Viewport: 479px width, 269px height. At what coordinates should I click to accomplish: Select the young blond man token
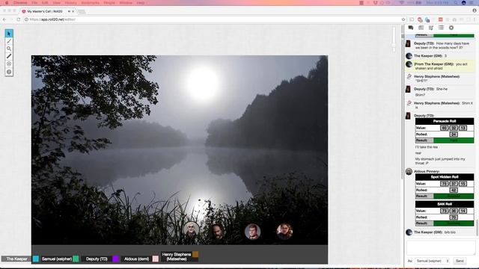(x=253, y=232)
